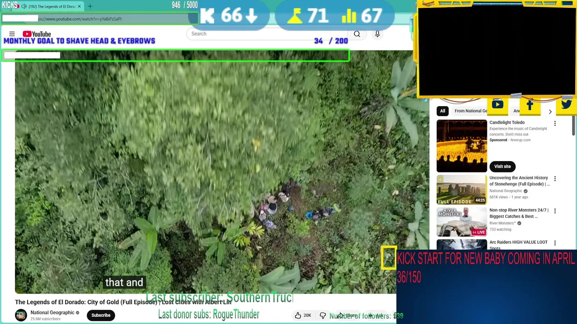Image resolution: width=577 pixels, height=324 pixels.
Task: Open a new browser tab
Action: tap(90, 6)
